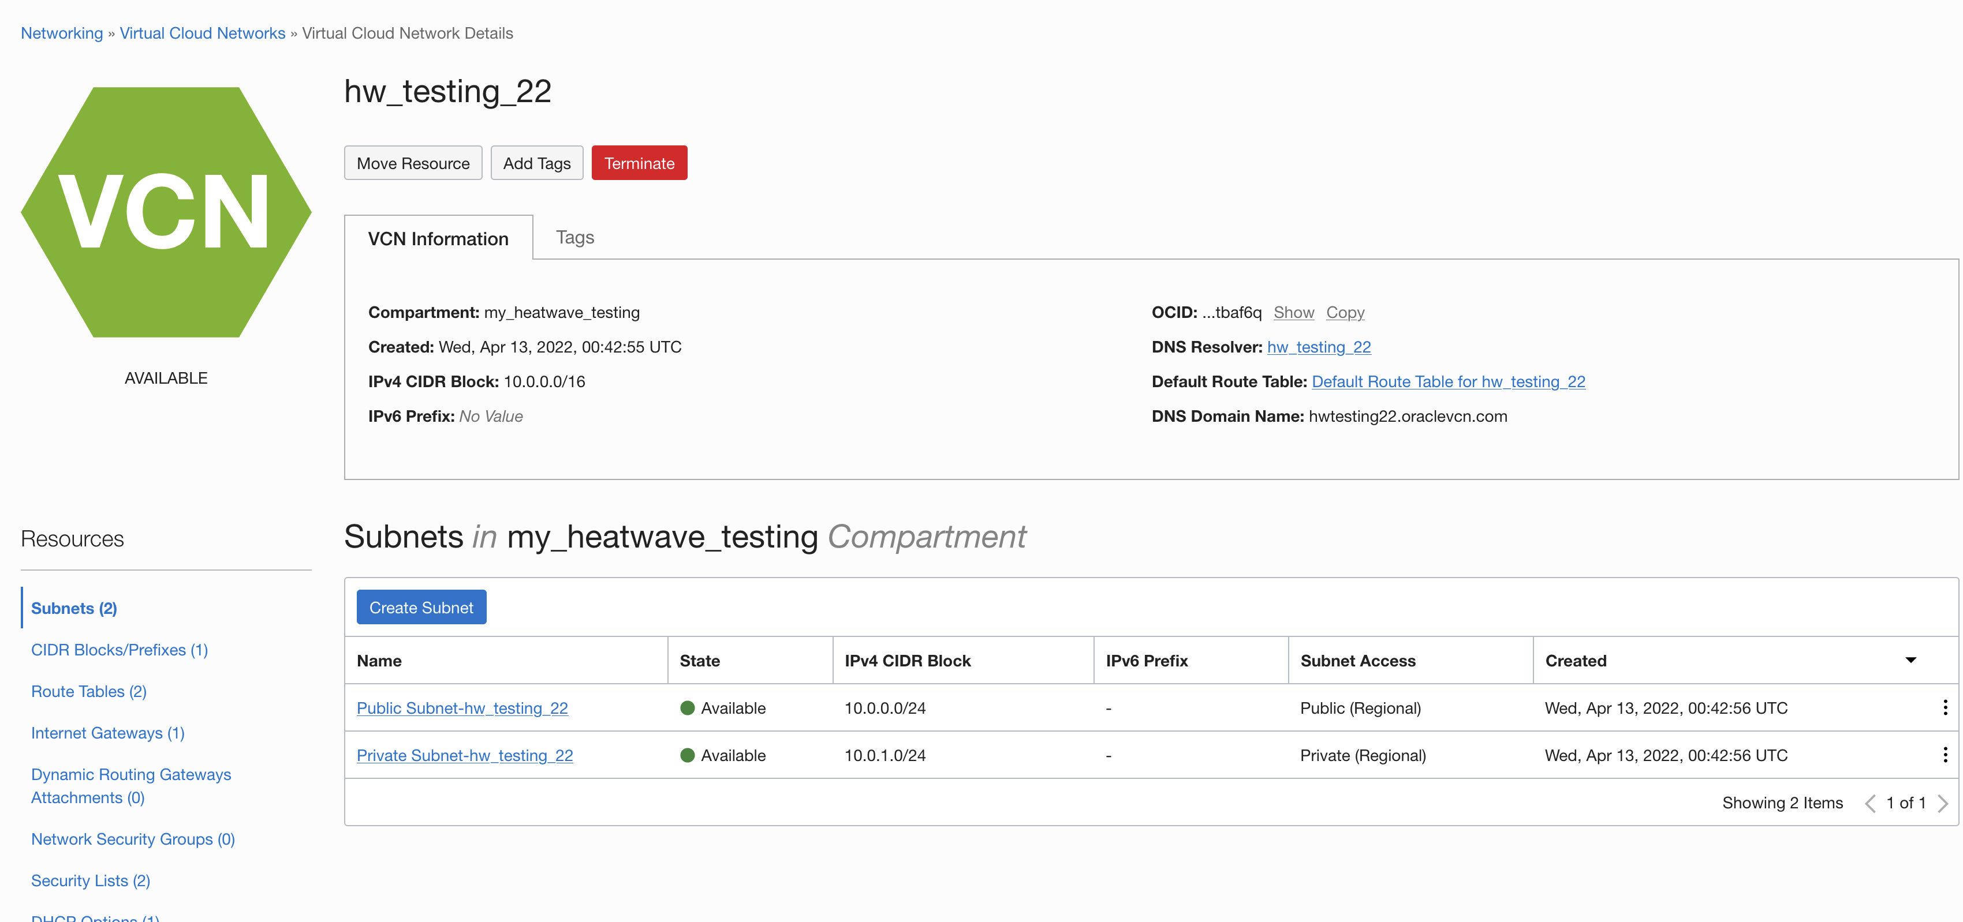Viewport: 1963px width, 922px height.
Task: Open Internet Gateways resource list
Action: click(x=107, y=732)
